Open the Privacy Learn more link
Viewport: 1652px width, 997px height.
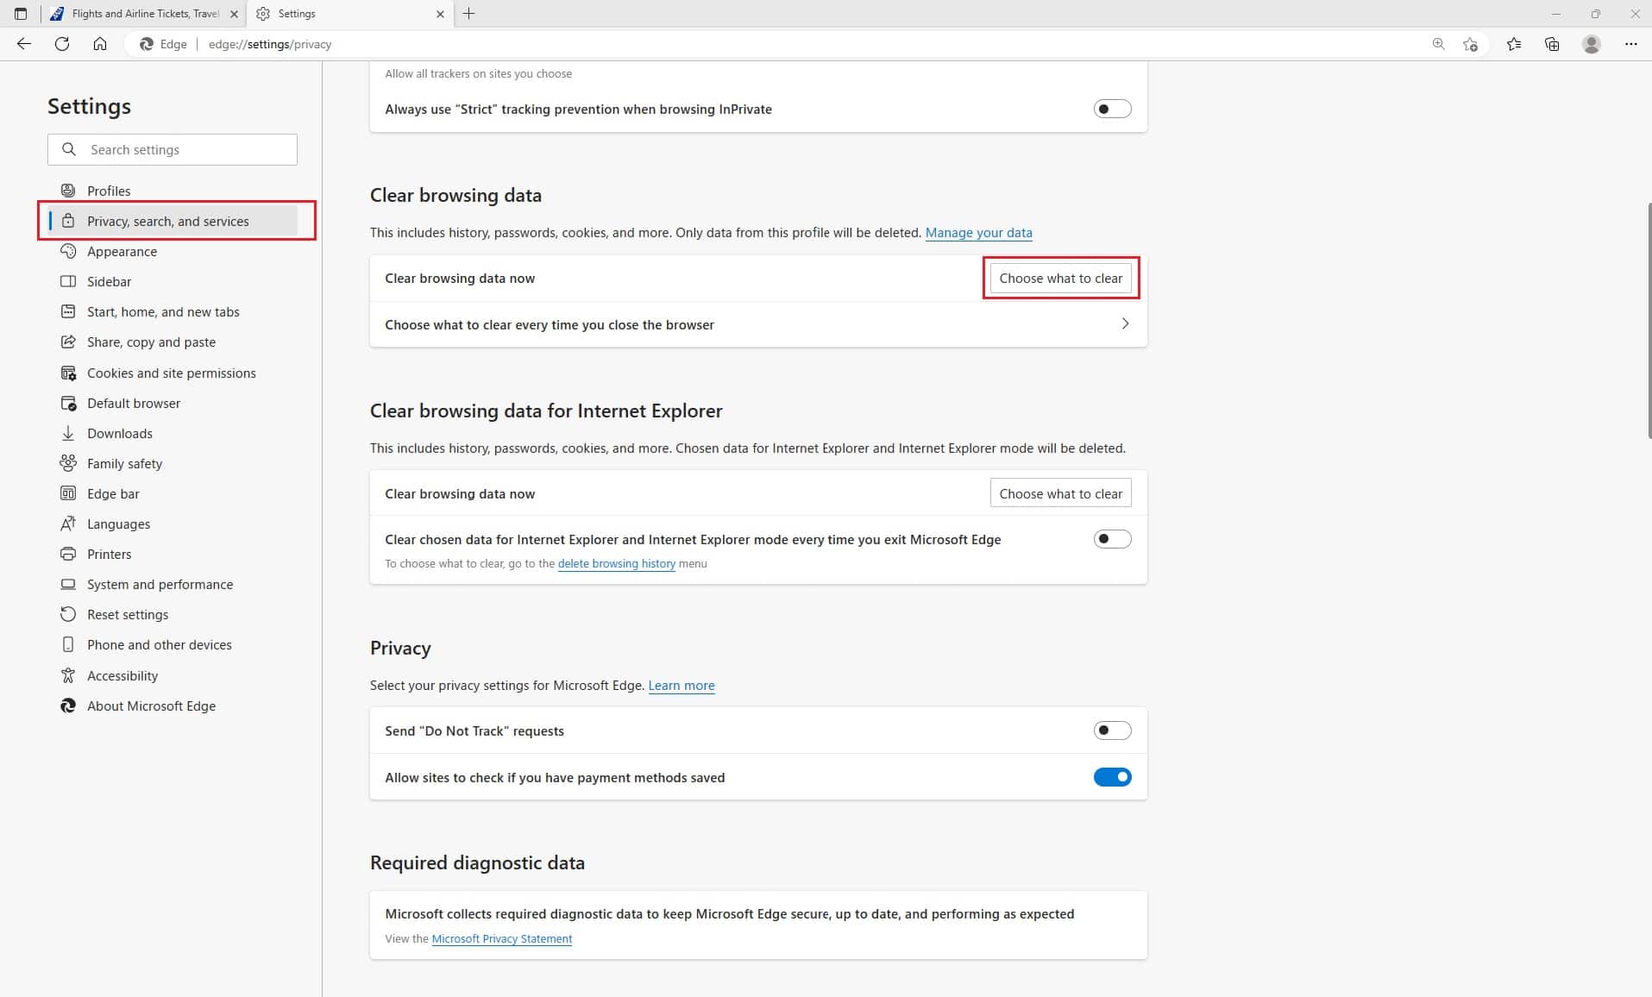tap(682, 686)
